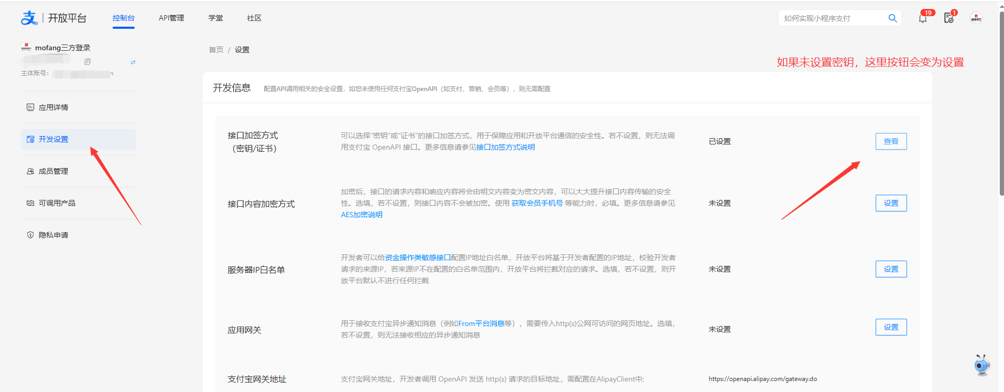
Task: Open AES加密说明 link
Action: point(362,215)
